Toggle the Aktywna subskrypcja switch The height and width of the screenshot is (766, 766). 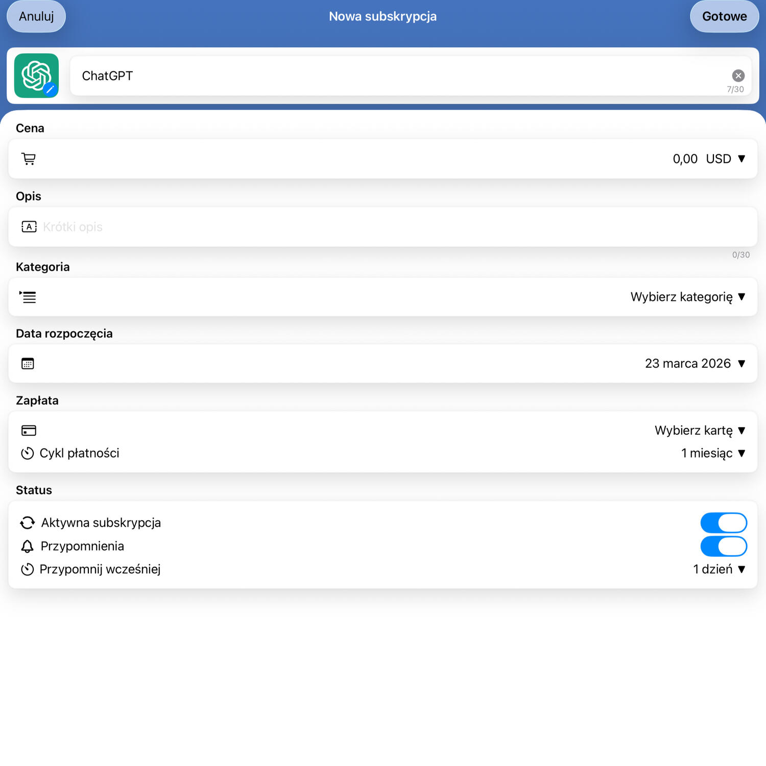(723, 523)
